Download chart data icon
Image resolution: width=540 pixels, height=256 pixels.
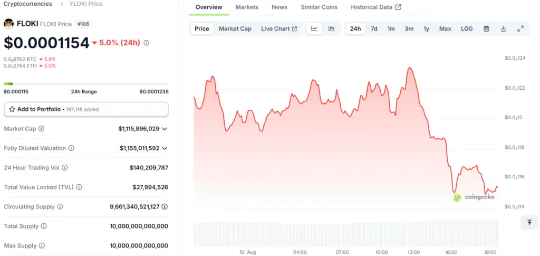click(x=503, y=29)
